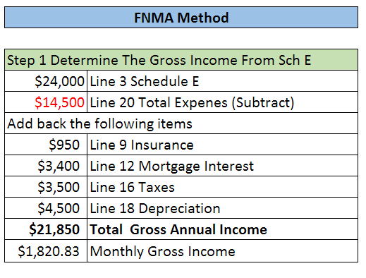This screenshot has height=278, width=366.
Task: Select the FNMA Method header cell
Action: (x=181, y=18)
